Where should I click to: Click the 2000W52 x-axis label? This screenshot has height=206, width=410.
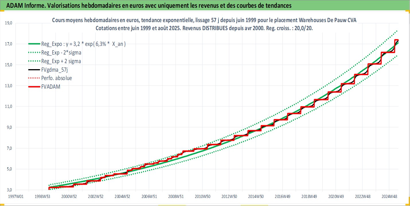(x=69, y=197)
